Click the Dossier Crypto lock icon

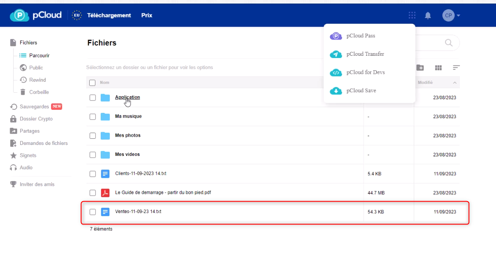tap(13, 119)
